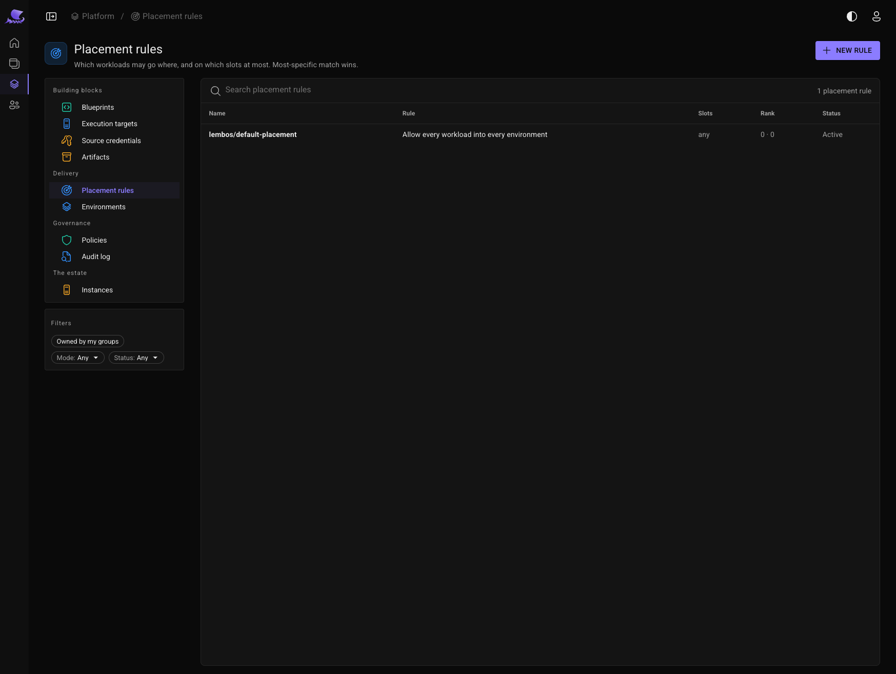Image resolution: width=896 pixels, height=674 pixels.
Task: Click the Instances icon
Action: click(67, 290)
